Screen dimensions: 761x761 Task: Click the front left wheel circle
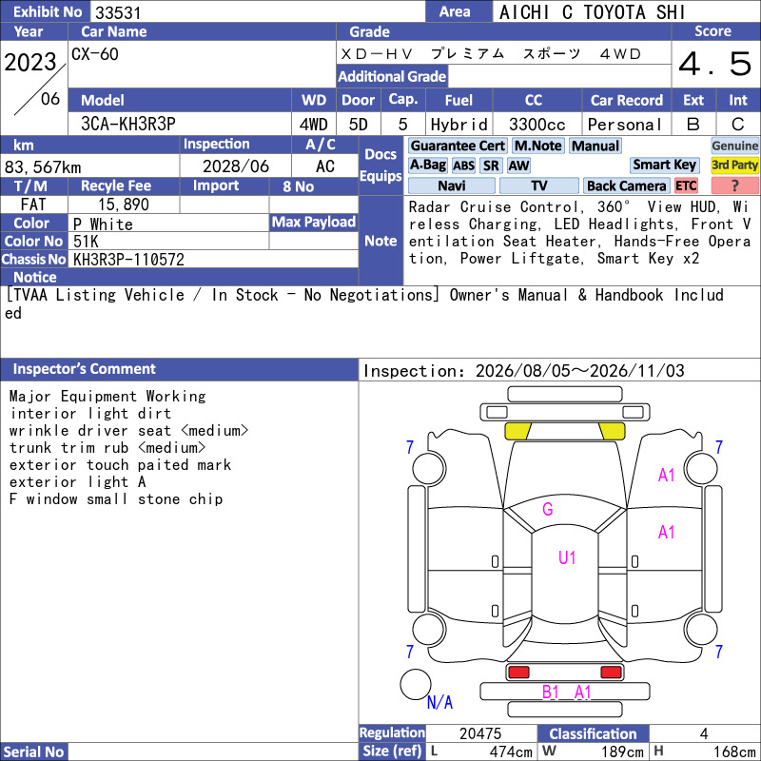(429, 468)
